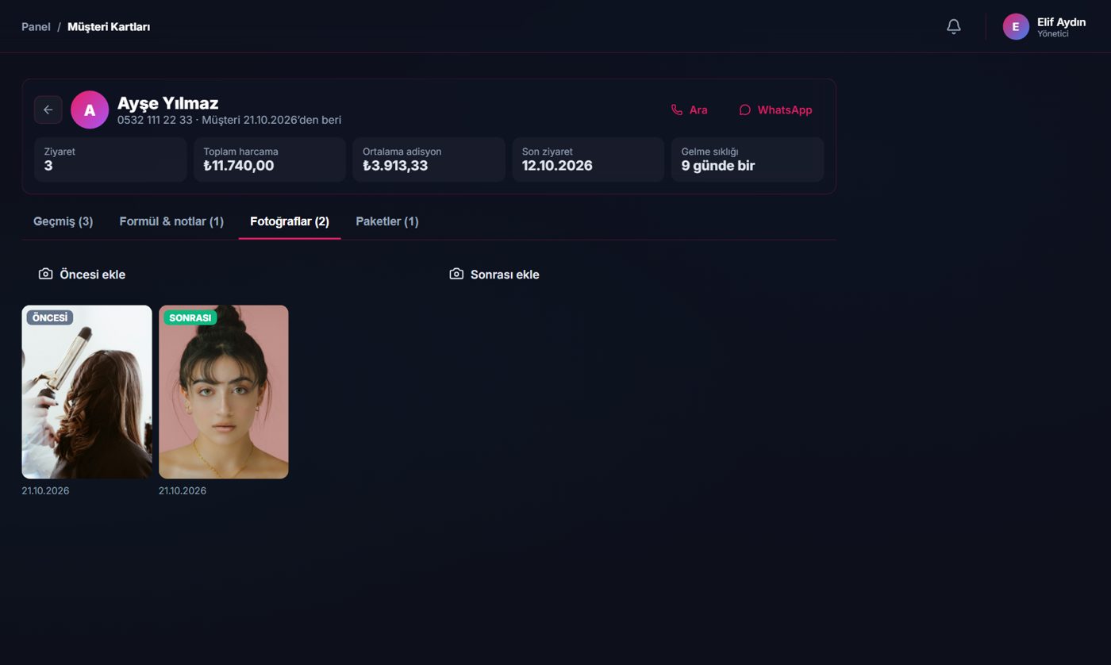Screen dimensions: 1111x665
Task: Go back using the arrow button
Action: 48,110
